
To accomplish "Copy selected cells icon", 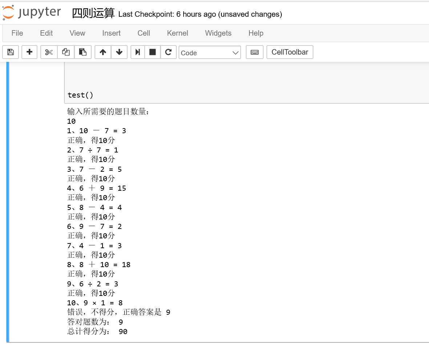I will coord(66,52).
